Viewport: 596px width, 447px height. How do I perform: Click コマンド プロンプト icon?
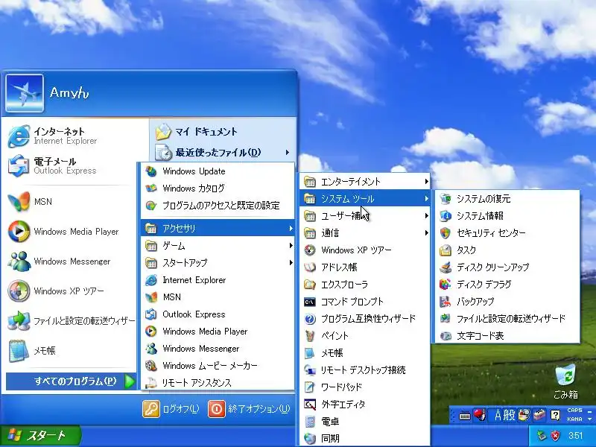pos(310,302)
